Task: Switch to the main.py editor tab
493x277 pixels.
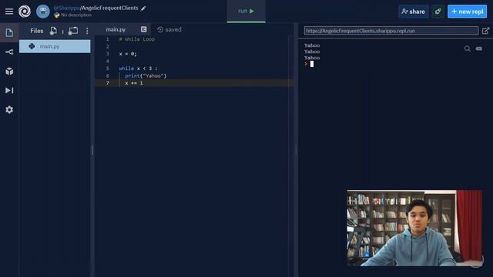Action: coord(116,29)
